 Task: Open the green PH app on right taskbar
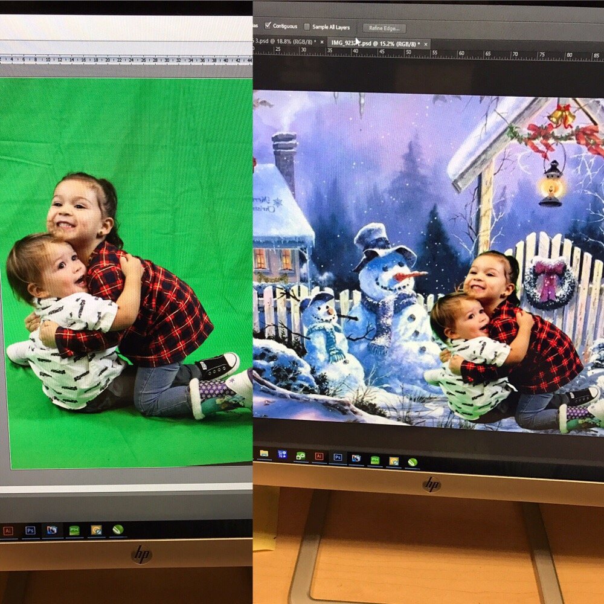click(x=375, y=460)
